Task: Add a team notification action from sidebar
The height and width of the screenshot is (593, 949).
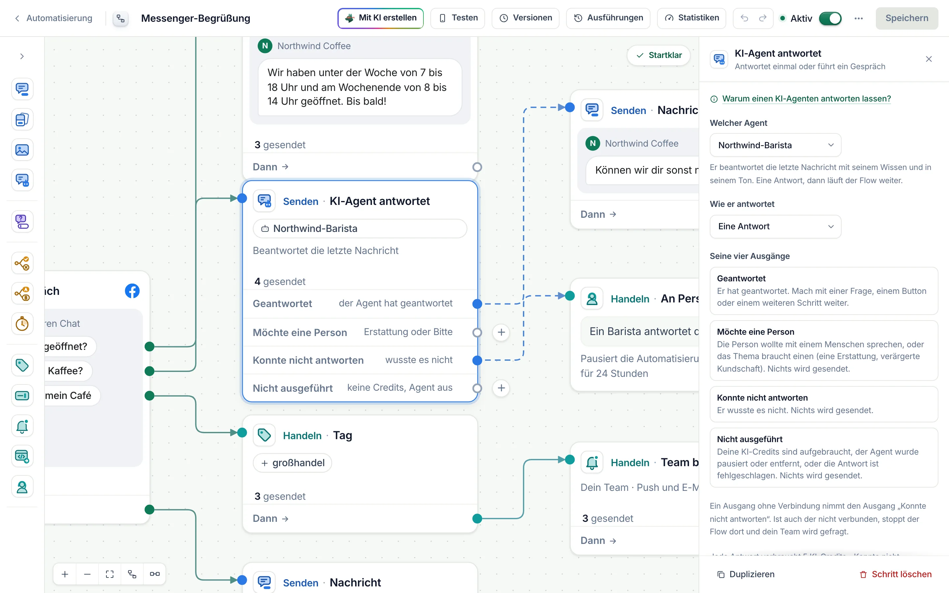Action: 22,426
